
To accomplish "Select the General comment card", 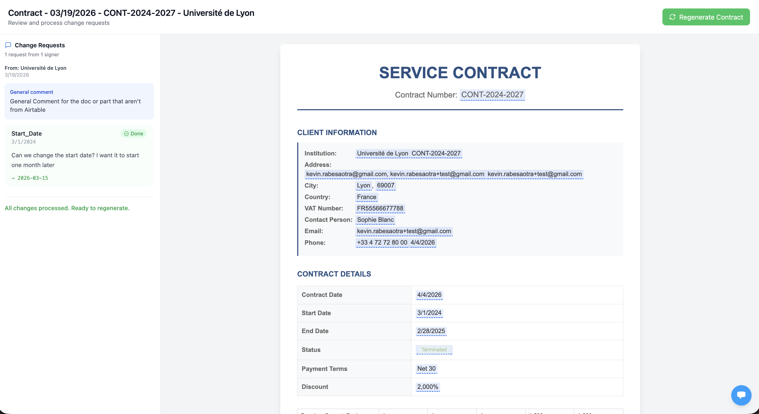I will click(x=79, y=101).
